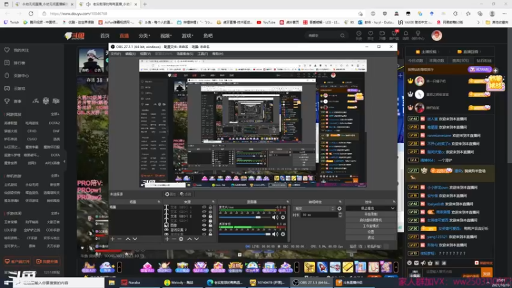Remove the selected source in OBS Sources panel
The height and width of the screenshot is (288, 512).
point(173,239)
